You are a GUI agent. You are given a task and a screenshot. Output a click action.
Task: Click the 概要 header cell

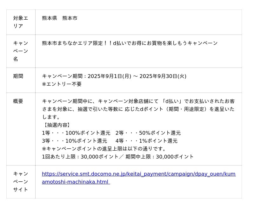pos(18,101)
